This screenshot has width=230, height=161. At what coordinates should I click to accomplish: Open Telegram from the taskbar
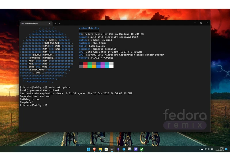coord(124,149)
